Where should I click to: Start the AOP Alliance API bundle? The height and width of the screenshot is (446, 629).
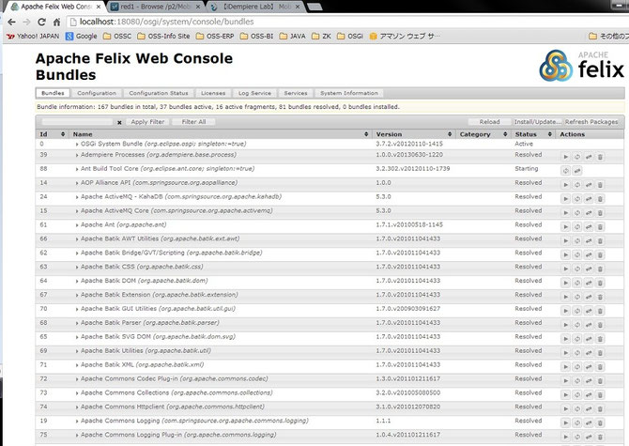[565, 185]
